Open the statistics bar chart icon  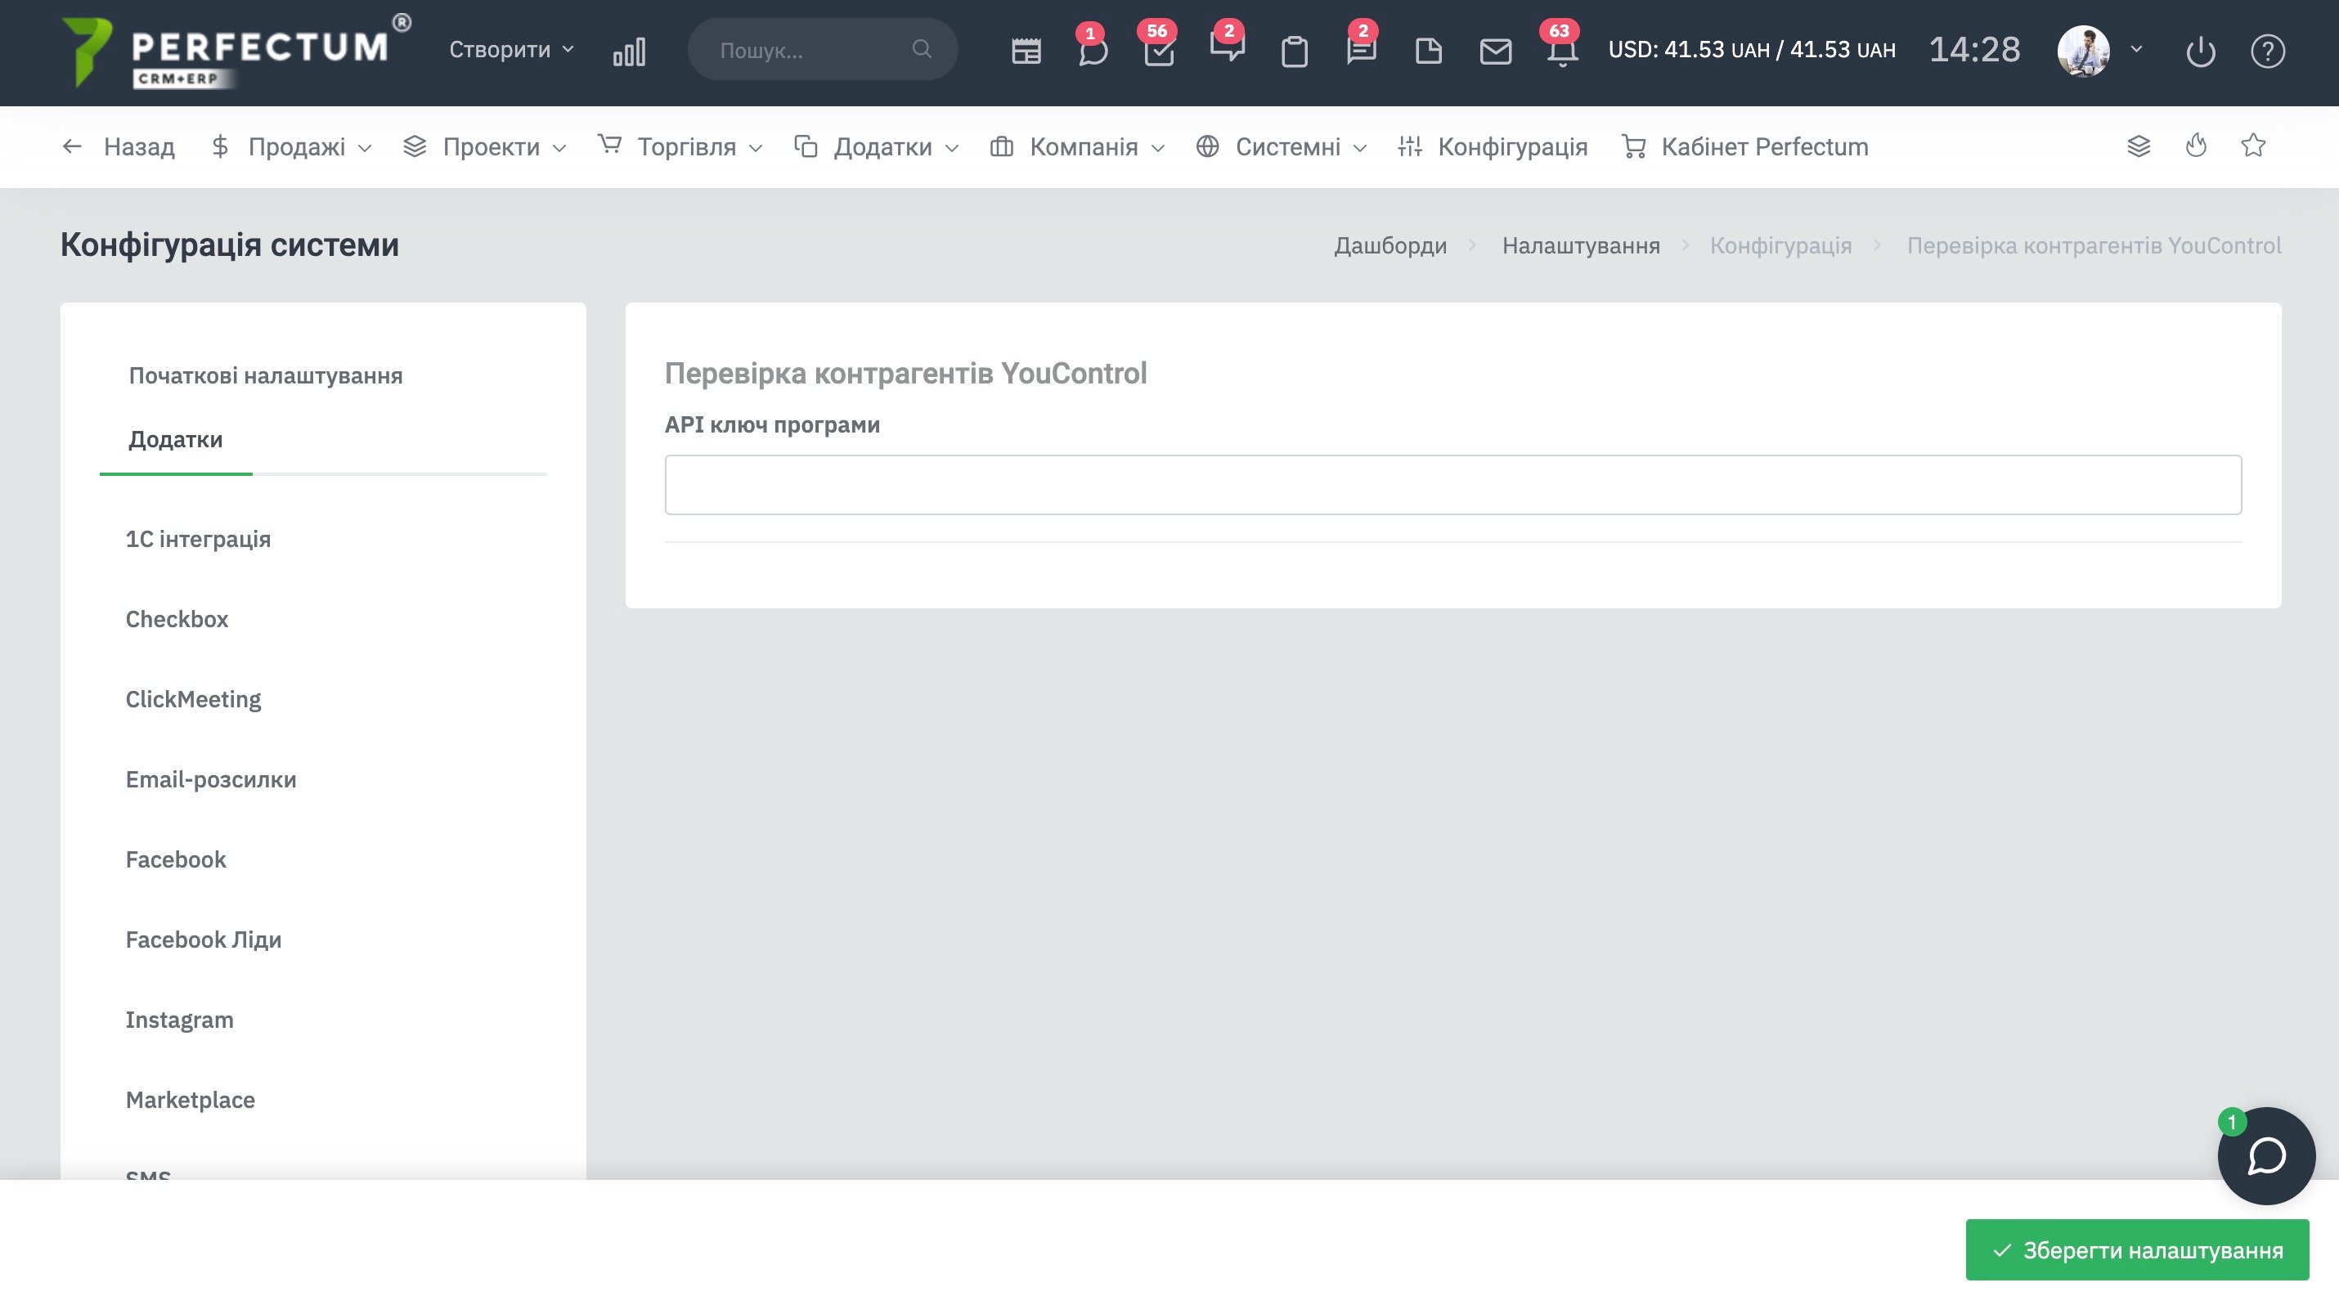click(629, 51)
